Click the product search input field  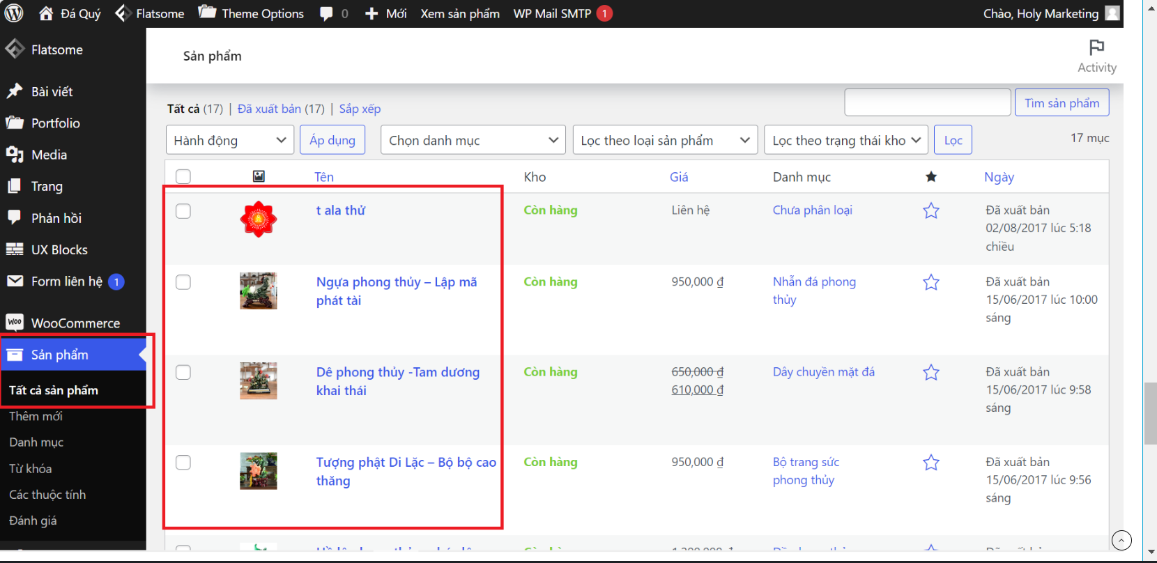(x=927, y=102)
